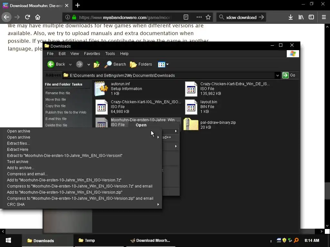
Task: Expand the Back history dropdown arrow
Action: click(70, 64)
